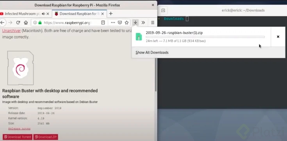Open the page actions three-dot menu

[113, 23]
